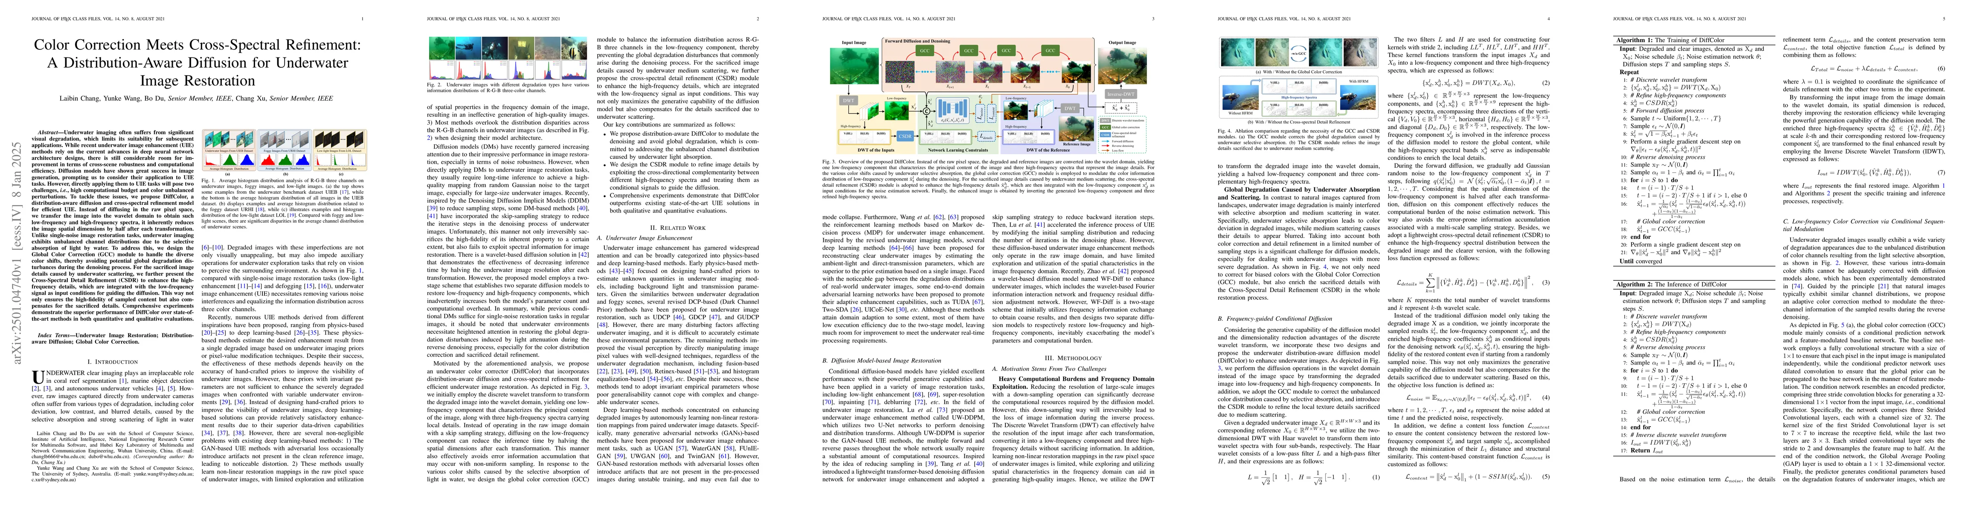Image resolution: width=1977 pixels, height=511 pixels.
Task: Click the "Underwater Images From UIEB Dataset" panel
Action: tap(229, 149)
